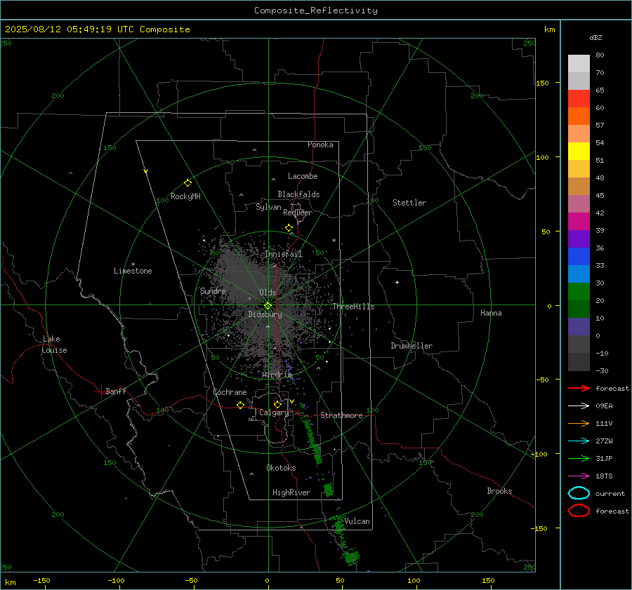
Task: Click the Blackfalds city label
Action: pos(298,194)
